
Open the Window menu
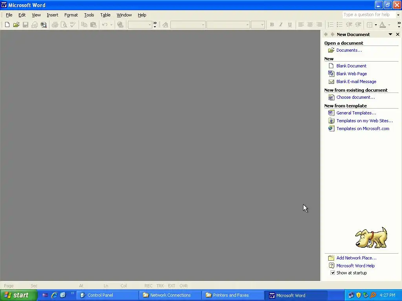[x=124, y=15]
